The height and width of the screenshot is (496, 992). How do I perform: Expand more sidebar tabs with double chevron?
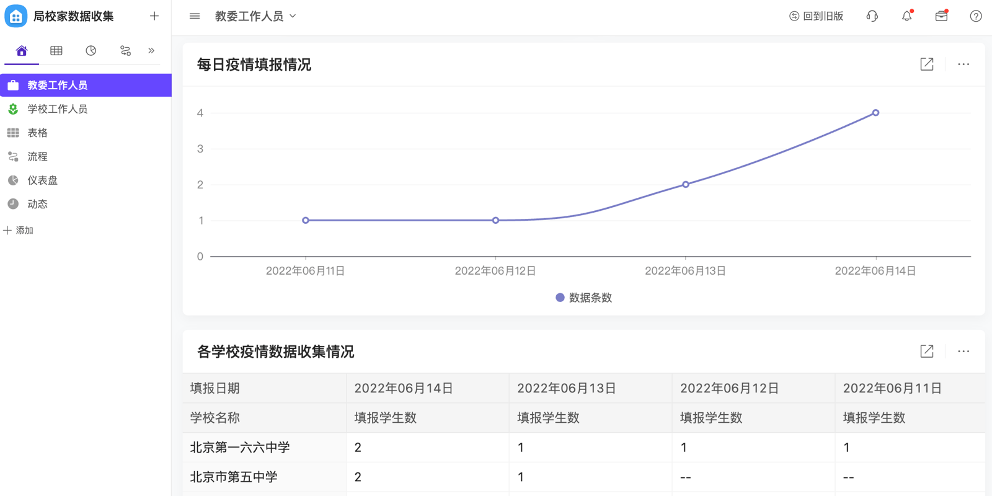click(x=151, y=51)
